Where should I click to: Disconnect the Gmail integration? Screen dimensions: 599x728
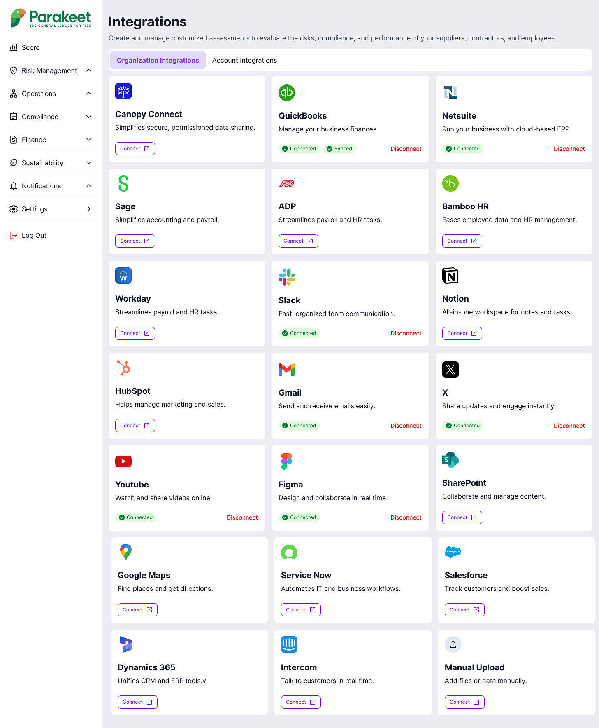pyautogui.click(x=406, y=426)
